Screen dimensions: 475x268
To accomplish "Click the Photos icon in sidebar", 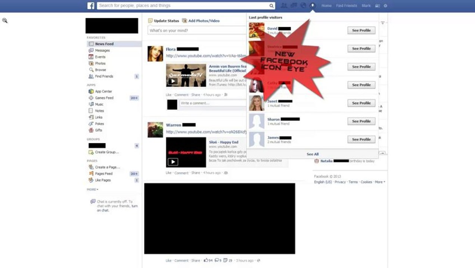I will [91, 63].
